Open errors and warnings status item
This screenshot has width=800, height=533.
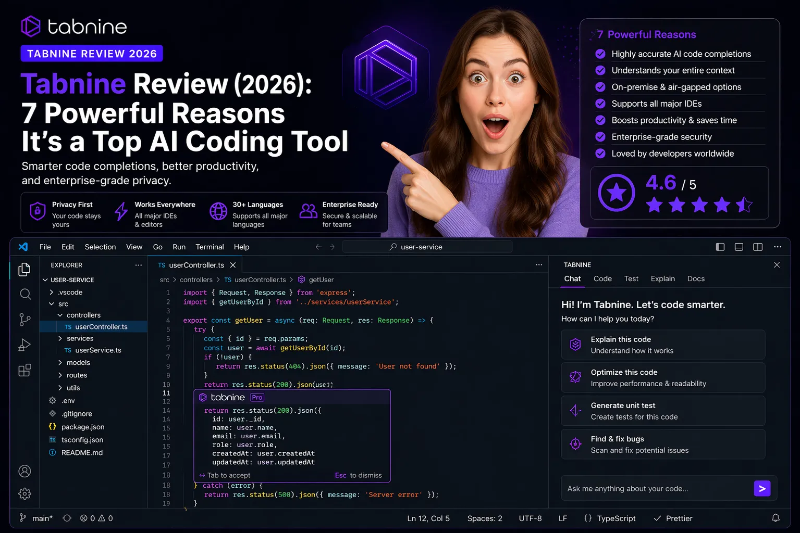click(x=96, y=518)
